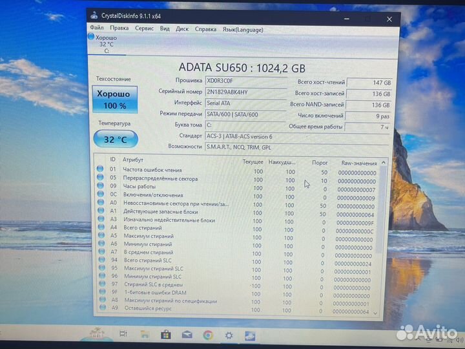Click the scroll up arrow of attribute list
The height and width of the screenshot is (349, 465).
384,163
